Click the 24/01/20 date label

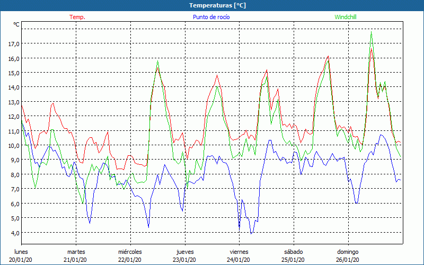click(x=238, y=260)
